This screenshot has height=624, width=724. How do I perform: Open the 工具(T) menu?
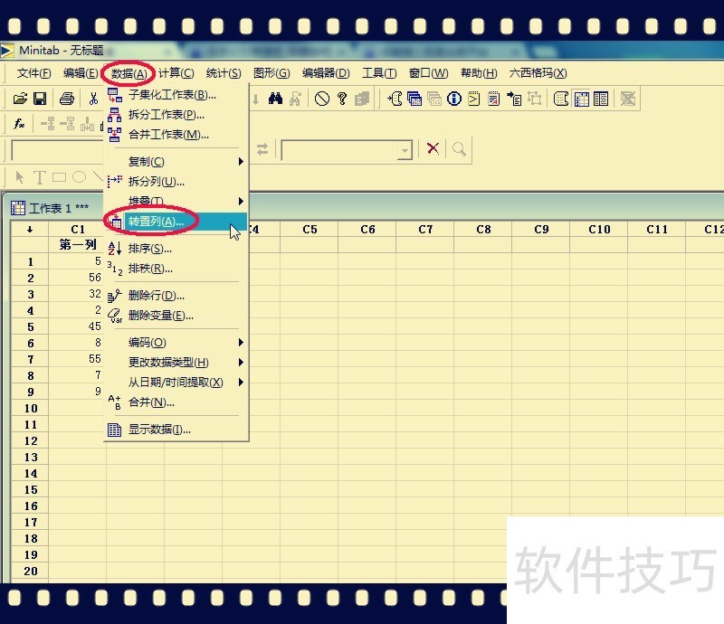pos(379,73)
